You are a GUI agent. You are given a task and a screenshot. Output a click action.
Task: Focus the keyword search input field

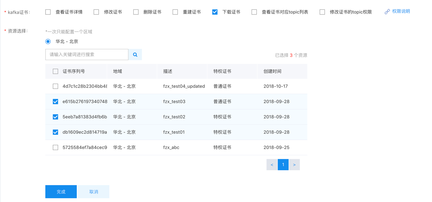tap(87, 55)
